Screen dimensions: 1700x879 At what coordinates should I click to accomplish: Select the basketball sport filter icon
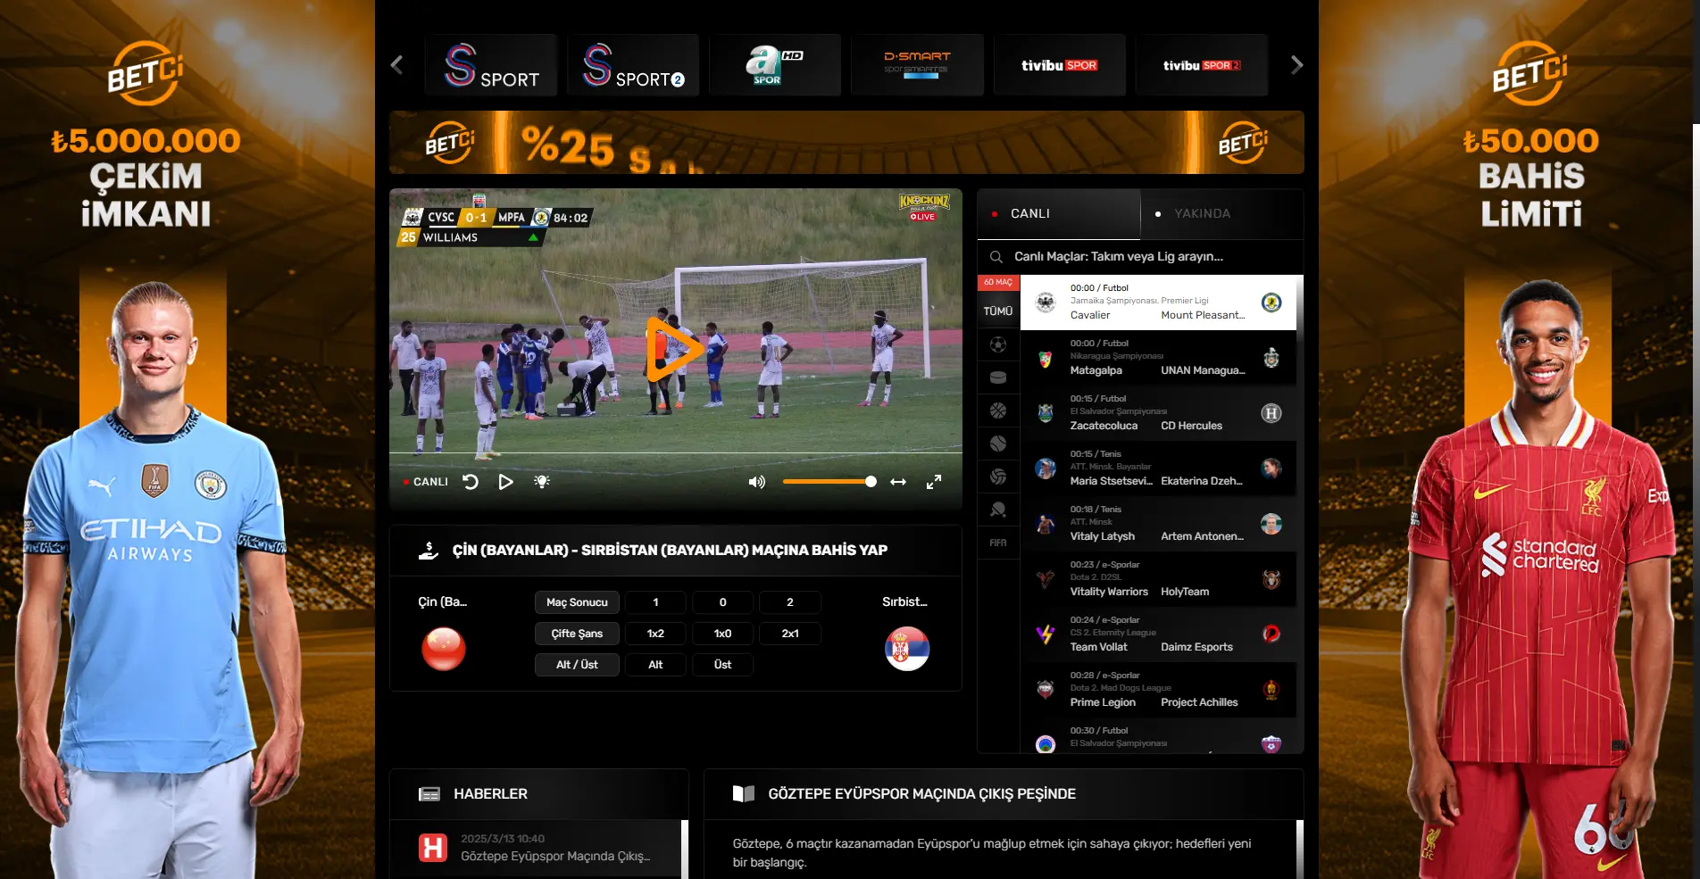coord(998,410)
